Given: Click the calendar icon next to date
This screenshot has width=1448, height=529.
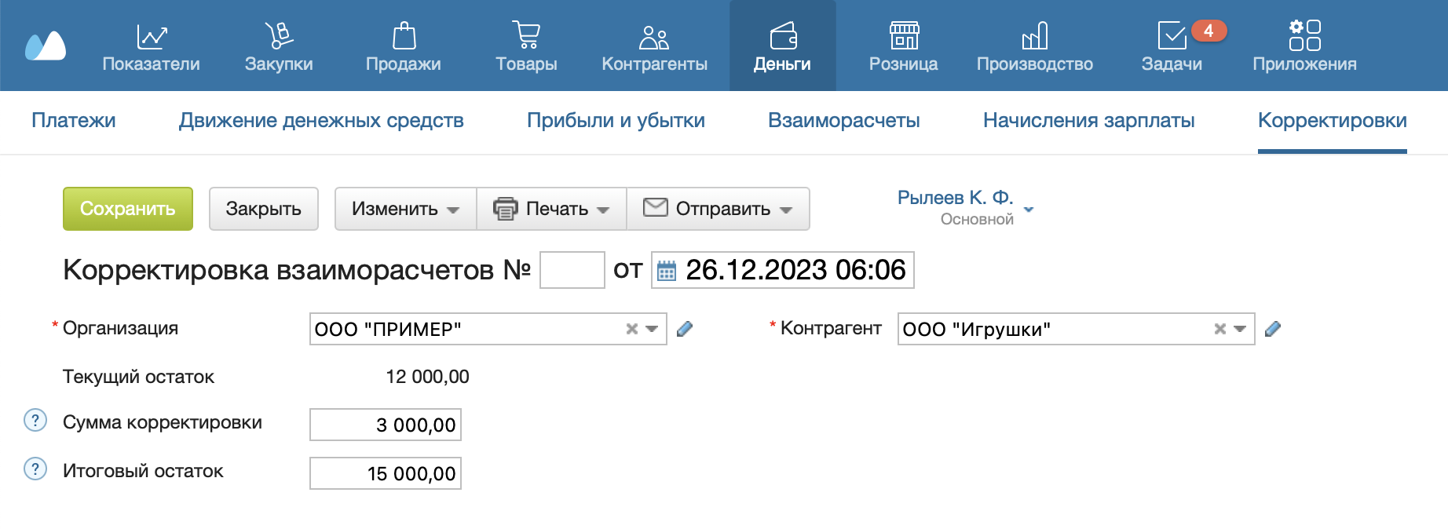Looking at the screenshot, I should click(666, 271).
